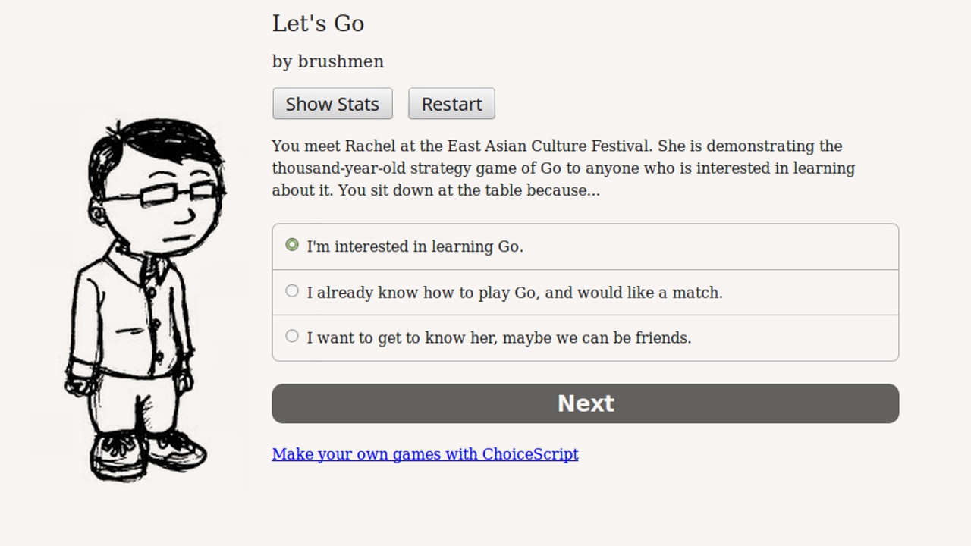Screen dimensions: 971x546
Task: Click the character's sneakers in the drawing
Action: click(x=148, y=453)
